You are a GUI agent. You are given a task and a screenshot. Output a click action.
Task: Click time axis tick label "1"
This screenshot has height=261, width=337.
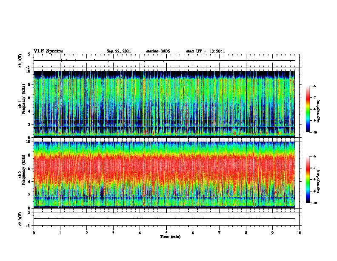click(x=60, y=233)
